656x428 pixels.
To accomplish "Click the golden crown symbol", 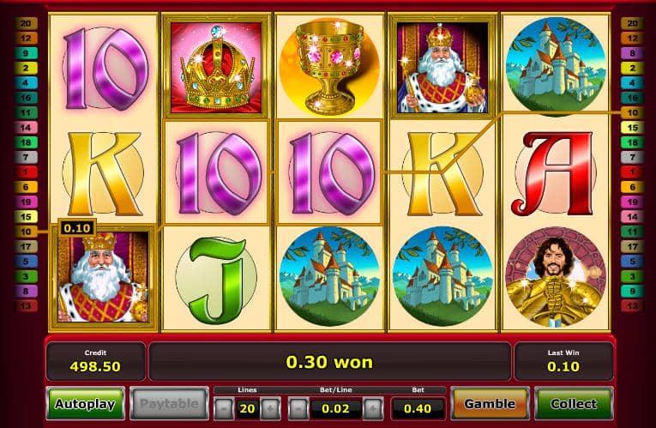I will (x=216, y=68).
